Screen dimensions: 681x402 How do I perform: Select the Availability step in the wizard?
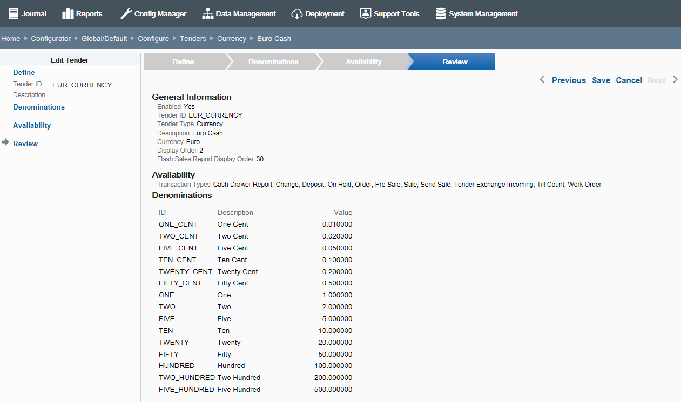click(x=363, y=62)
